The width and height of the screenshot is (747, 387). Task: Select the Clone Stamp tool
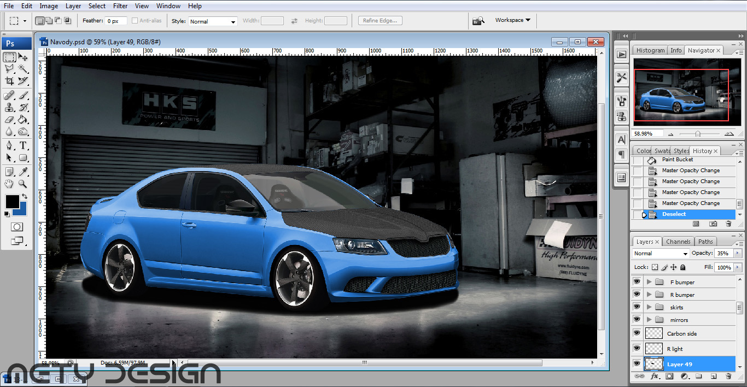tap(9, 108)
